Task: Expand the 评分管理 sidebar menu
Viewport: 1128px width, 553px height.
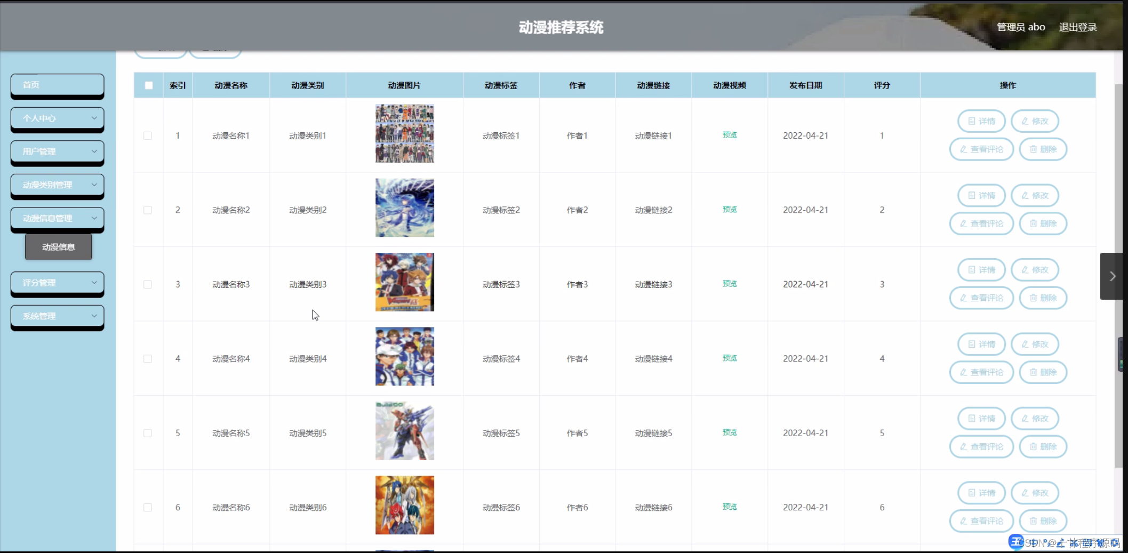Action: (x=57, y=283)
